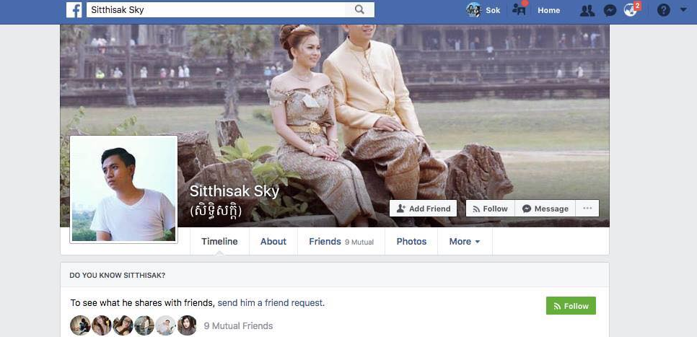Open the Photos tab
Image resolution: width=697 pixels, height=337 pixels.
tap(411, 242)
